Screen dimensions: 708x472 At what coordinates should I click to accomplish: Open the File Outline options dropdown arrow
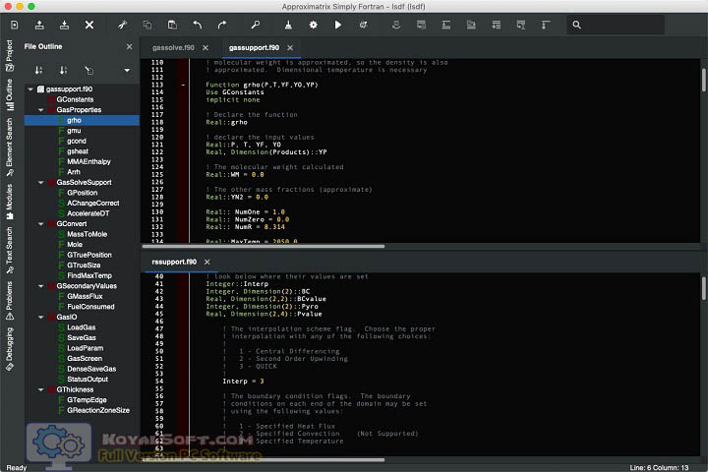pyautogui.click(x=127, y=70)
